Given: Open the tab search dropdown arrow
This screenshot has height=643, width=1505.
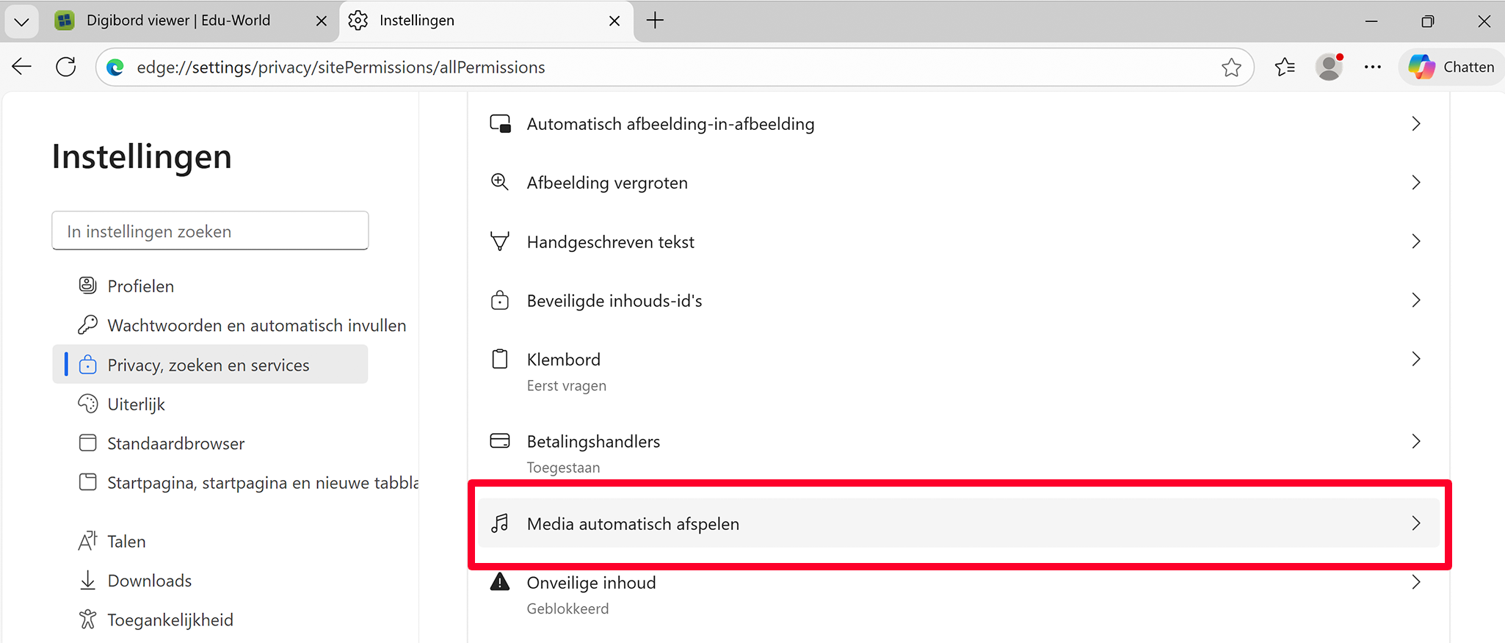Looking at the screenshot, I should 21,21.
